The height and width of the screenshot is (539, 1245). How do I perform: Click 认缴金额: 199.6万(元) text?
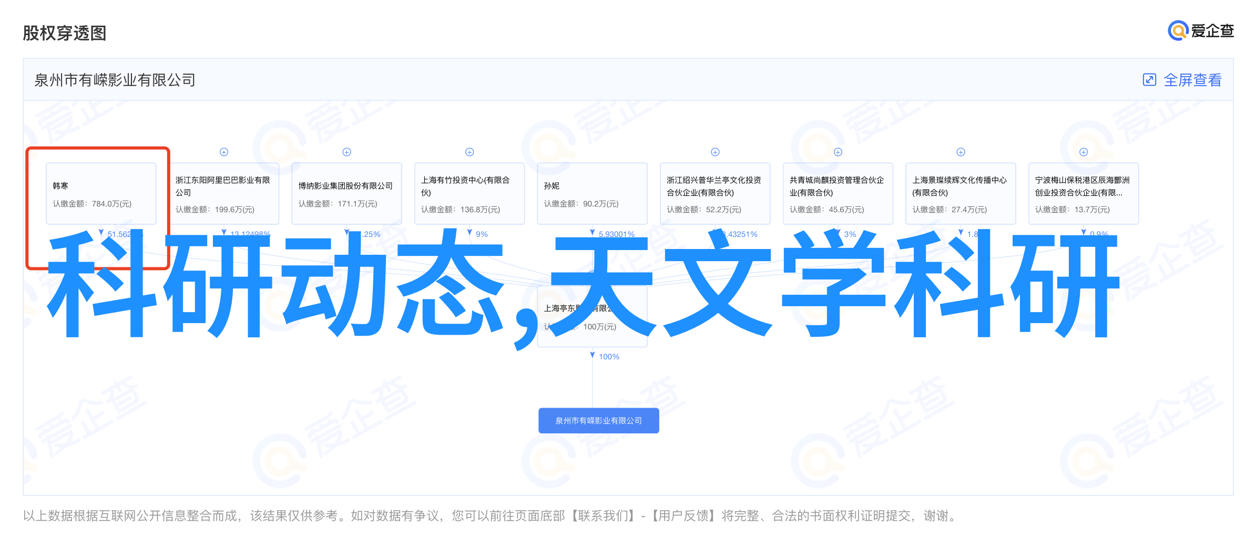(215, 210)
